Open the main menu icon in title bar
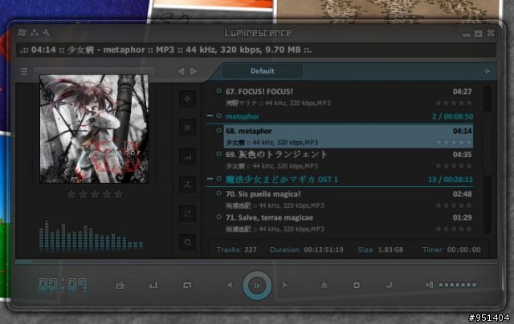Screen dimensions: 514x324 tap(22, 32)
